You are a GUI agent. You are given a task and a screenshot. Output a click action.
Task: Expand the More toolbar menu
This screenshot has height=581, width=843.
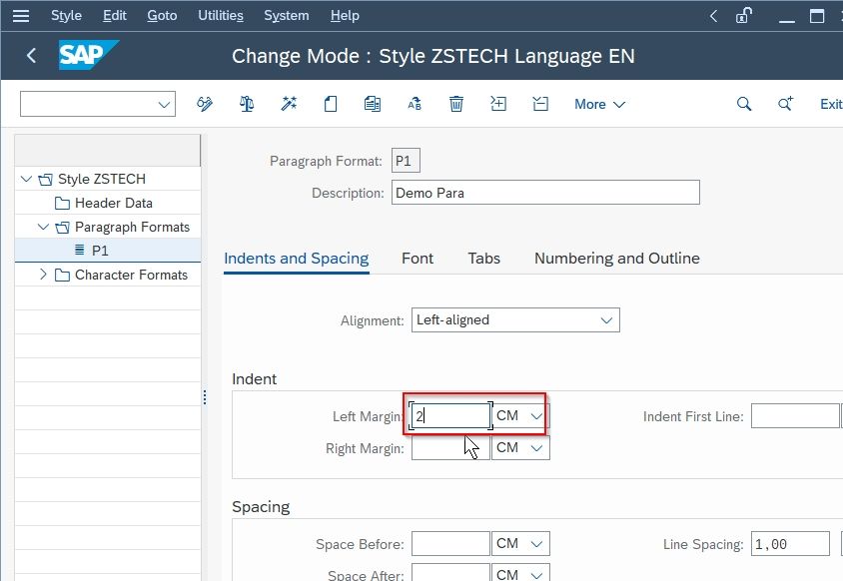[599, 104]
